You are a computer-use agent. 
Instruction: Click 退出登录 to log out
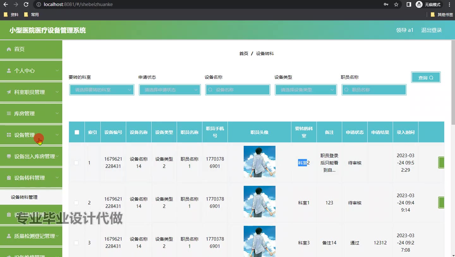click(431, 30)
